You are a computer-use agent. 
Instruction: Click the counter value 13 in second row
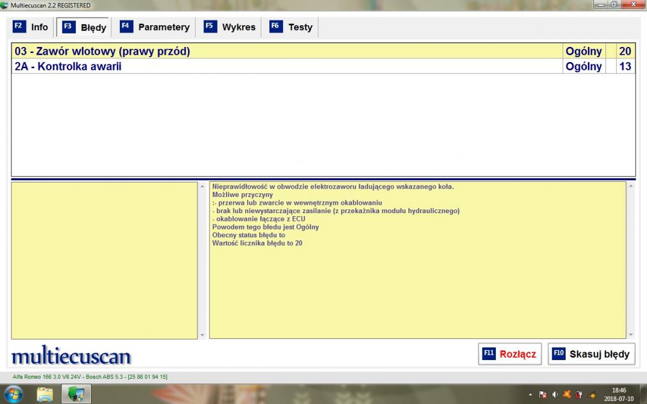point(625,66)
